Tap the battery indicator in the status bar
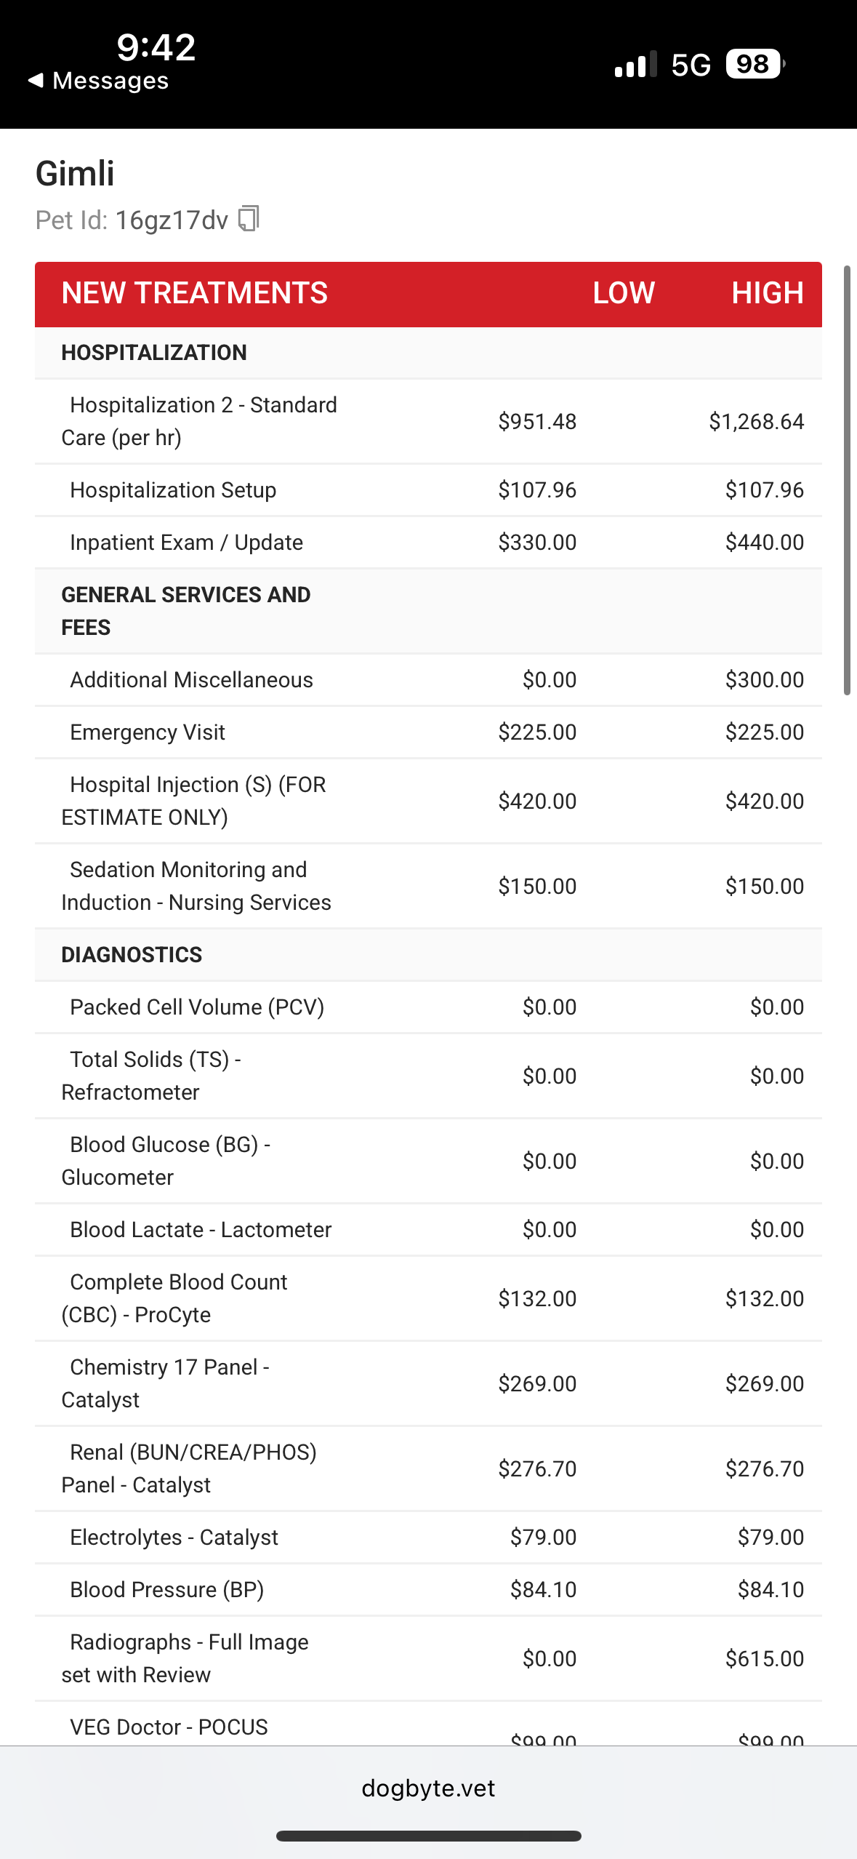 tap(754, 64)
